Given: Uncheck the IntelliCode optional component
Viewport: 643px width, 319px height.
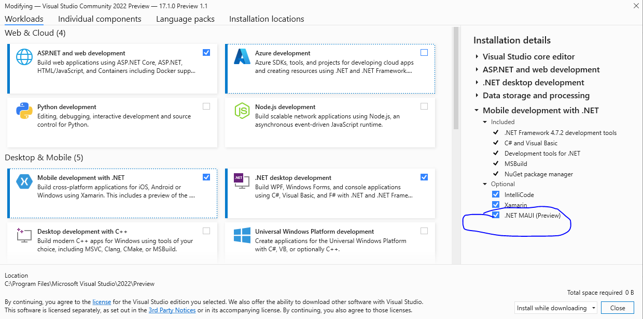Looking at the screenshot, I should (496, 194).
